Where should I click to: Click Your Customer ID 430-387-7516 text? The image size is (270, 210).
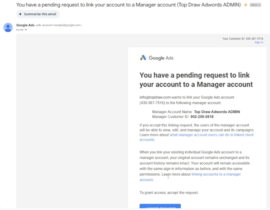coord(243,38)
